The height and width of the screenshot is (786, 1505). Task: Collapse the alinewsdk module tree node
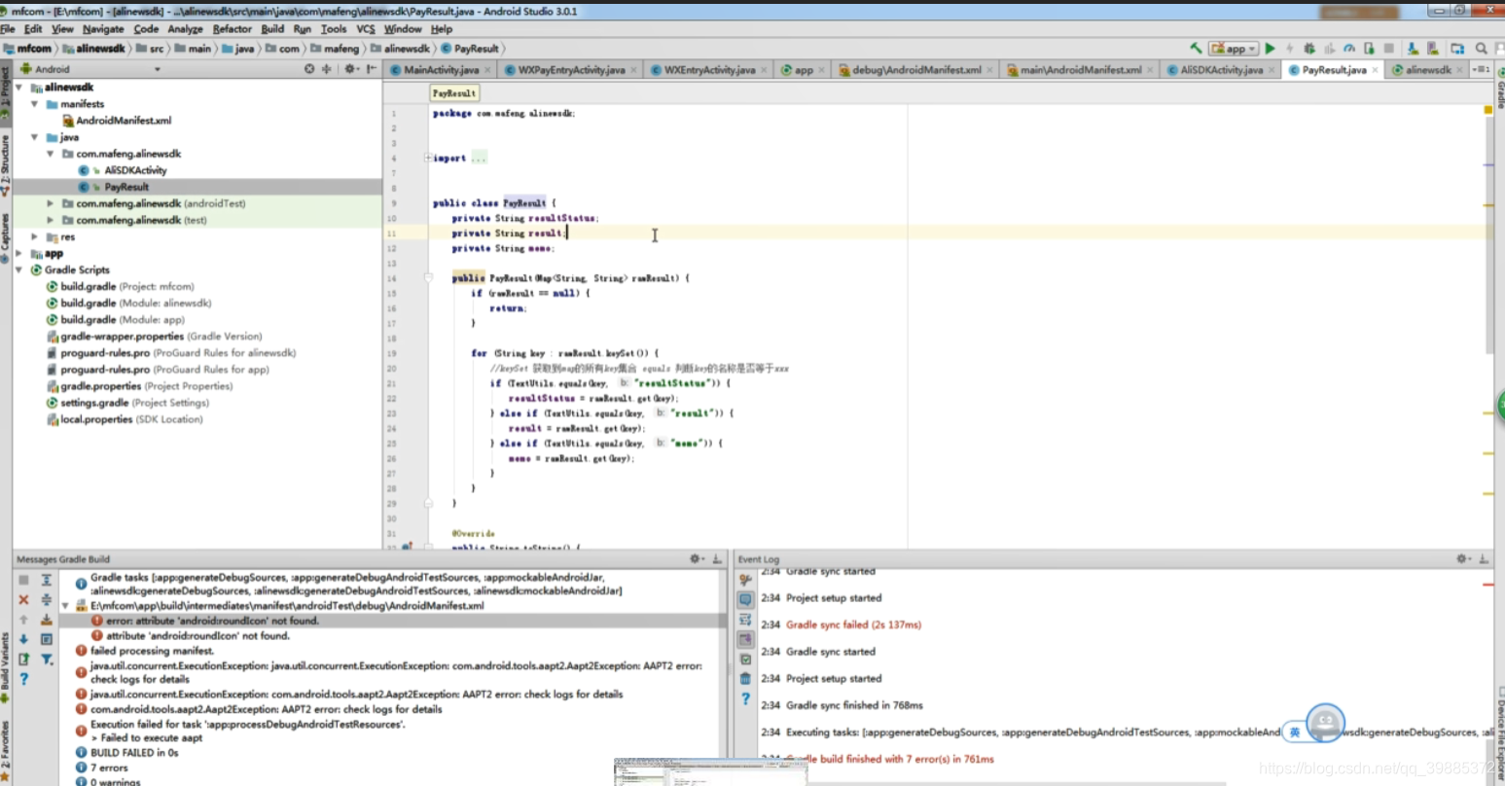(19, 88)
